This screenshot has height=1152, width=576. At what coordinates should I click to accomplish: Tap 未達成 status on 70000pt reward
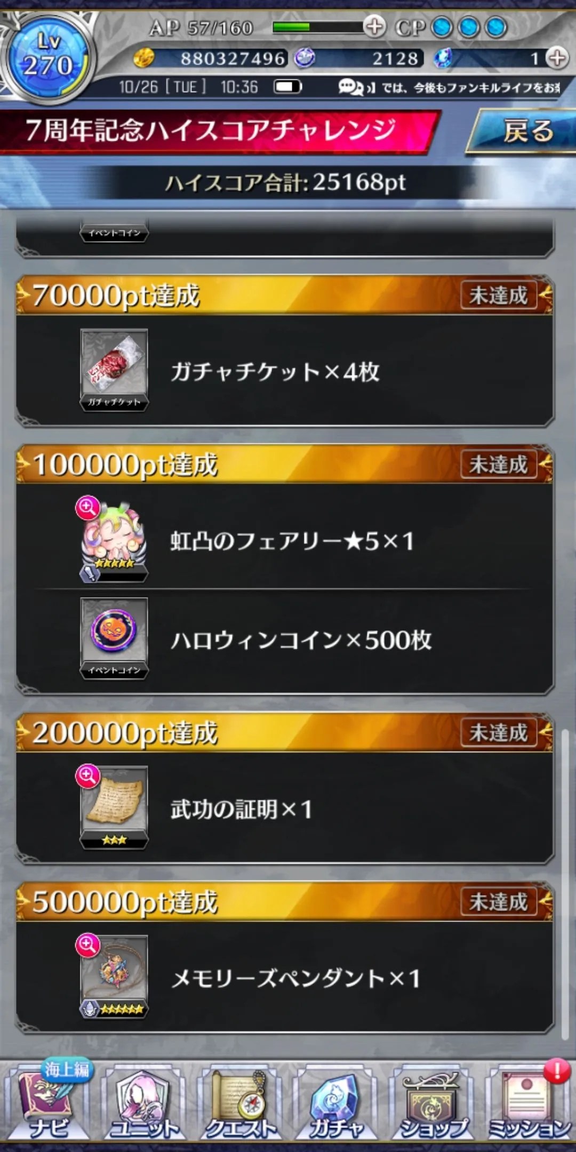click(498, 295)
